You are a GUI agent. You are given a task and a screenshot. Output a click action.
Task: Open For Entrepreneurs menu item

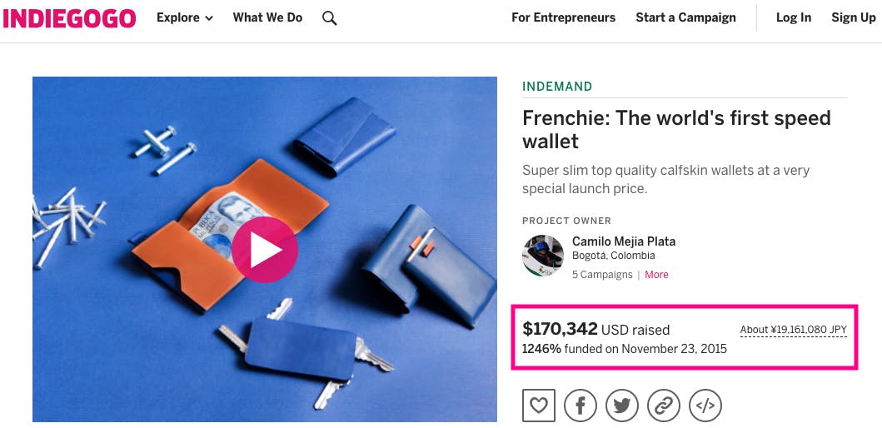coord(563,17)
